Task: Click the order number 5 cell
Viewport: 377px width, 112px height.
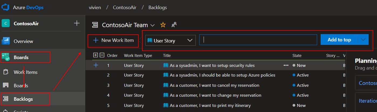Action: coord(108,105)
